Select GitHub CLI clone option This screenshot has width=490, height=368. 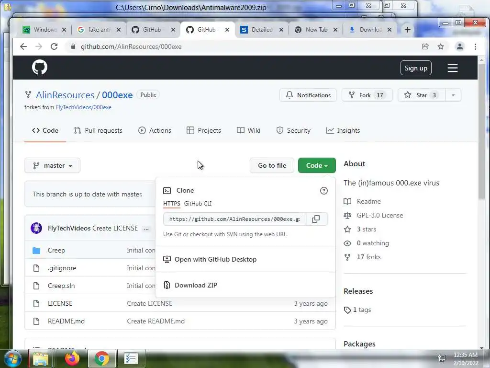pyautogui.click(x=198, y=203)
